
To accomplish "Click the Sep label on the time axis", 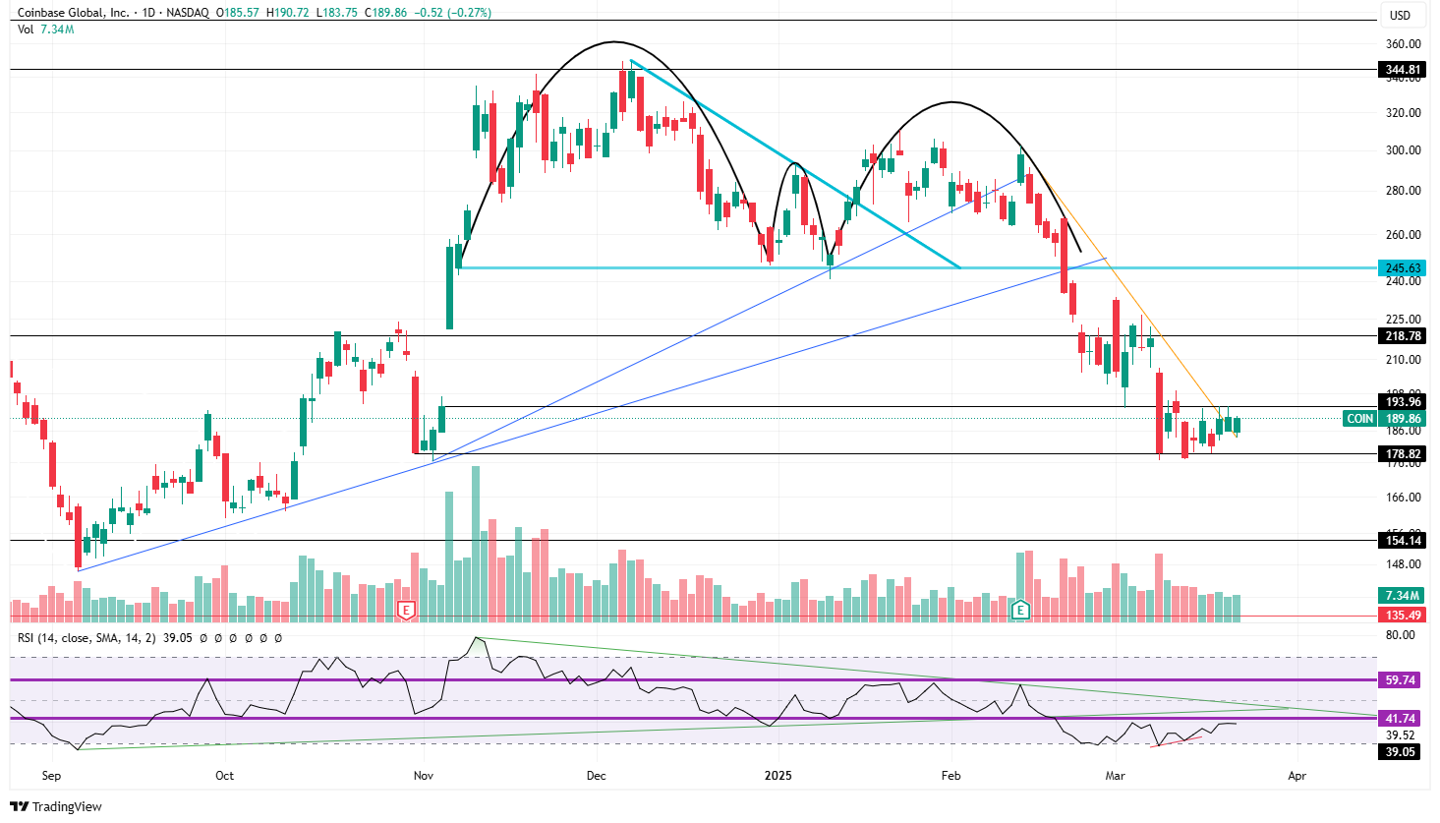I will (x=51, y=776).
